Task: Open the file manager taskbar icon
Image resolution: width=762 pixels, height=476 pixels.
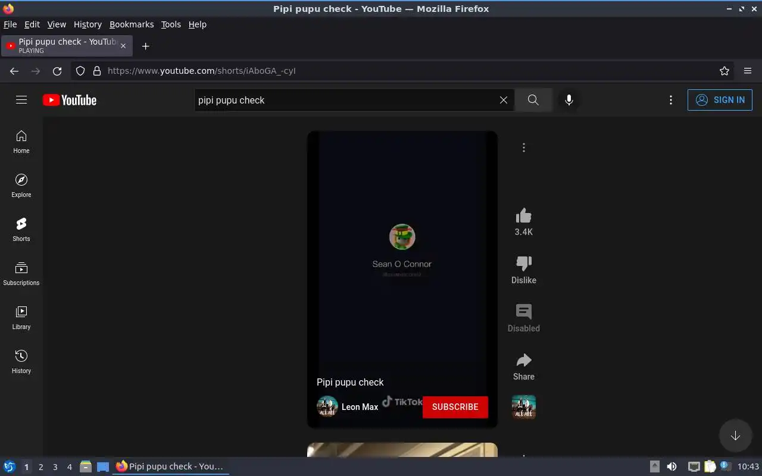Action: pyautogui.click(x=86, y=466)
